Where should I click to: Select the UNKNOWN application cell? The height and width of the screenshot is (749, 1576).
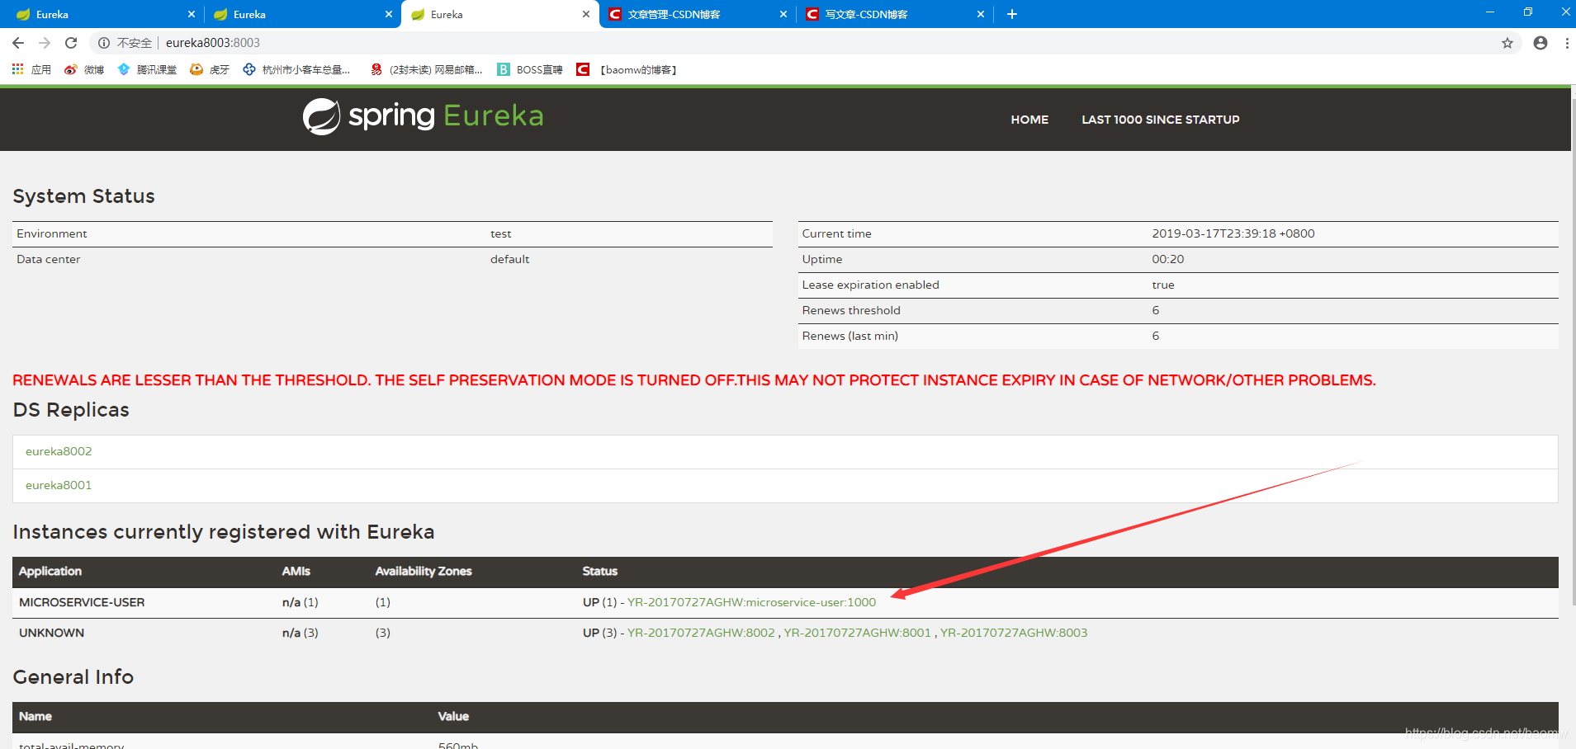(x=51, y=633)
